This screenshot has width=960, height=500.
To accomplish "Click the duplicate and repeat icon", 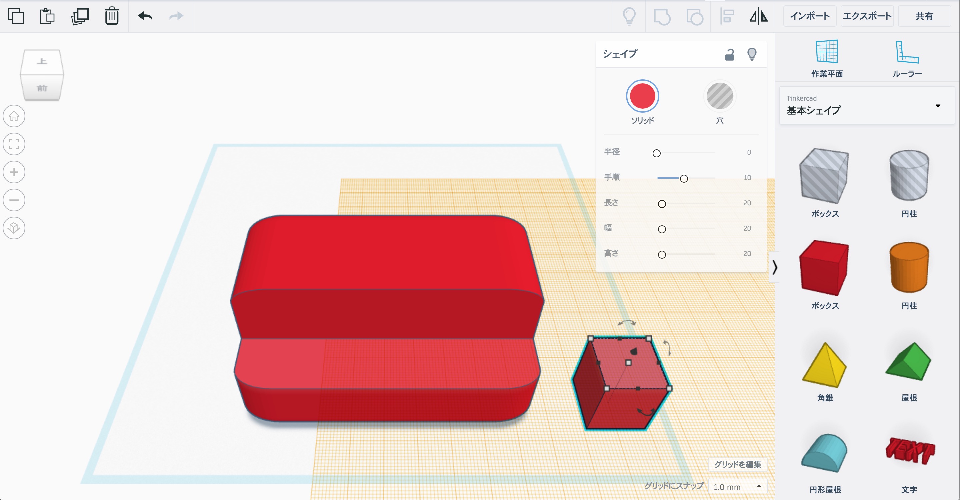I will 80,16.
